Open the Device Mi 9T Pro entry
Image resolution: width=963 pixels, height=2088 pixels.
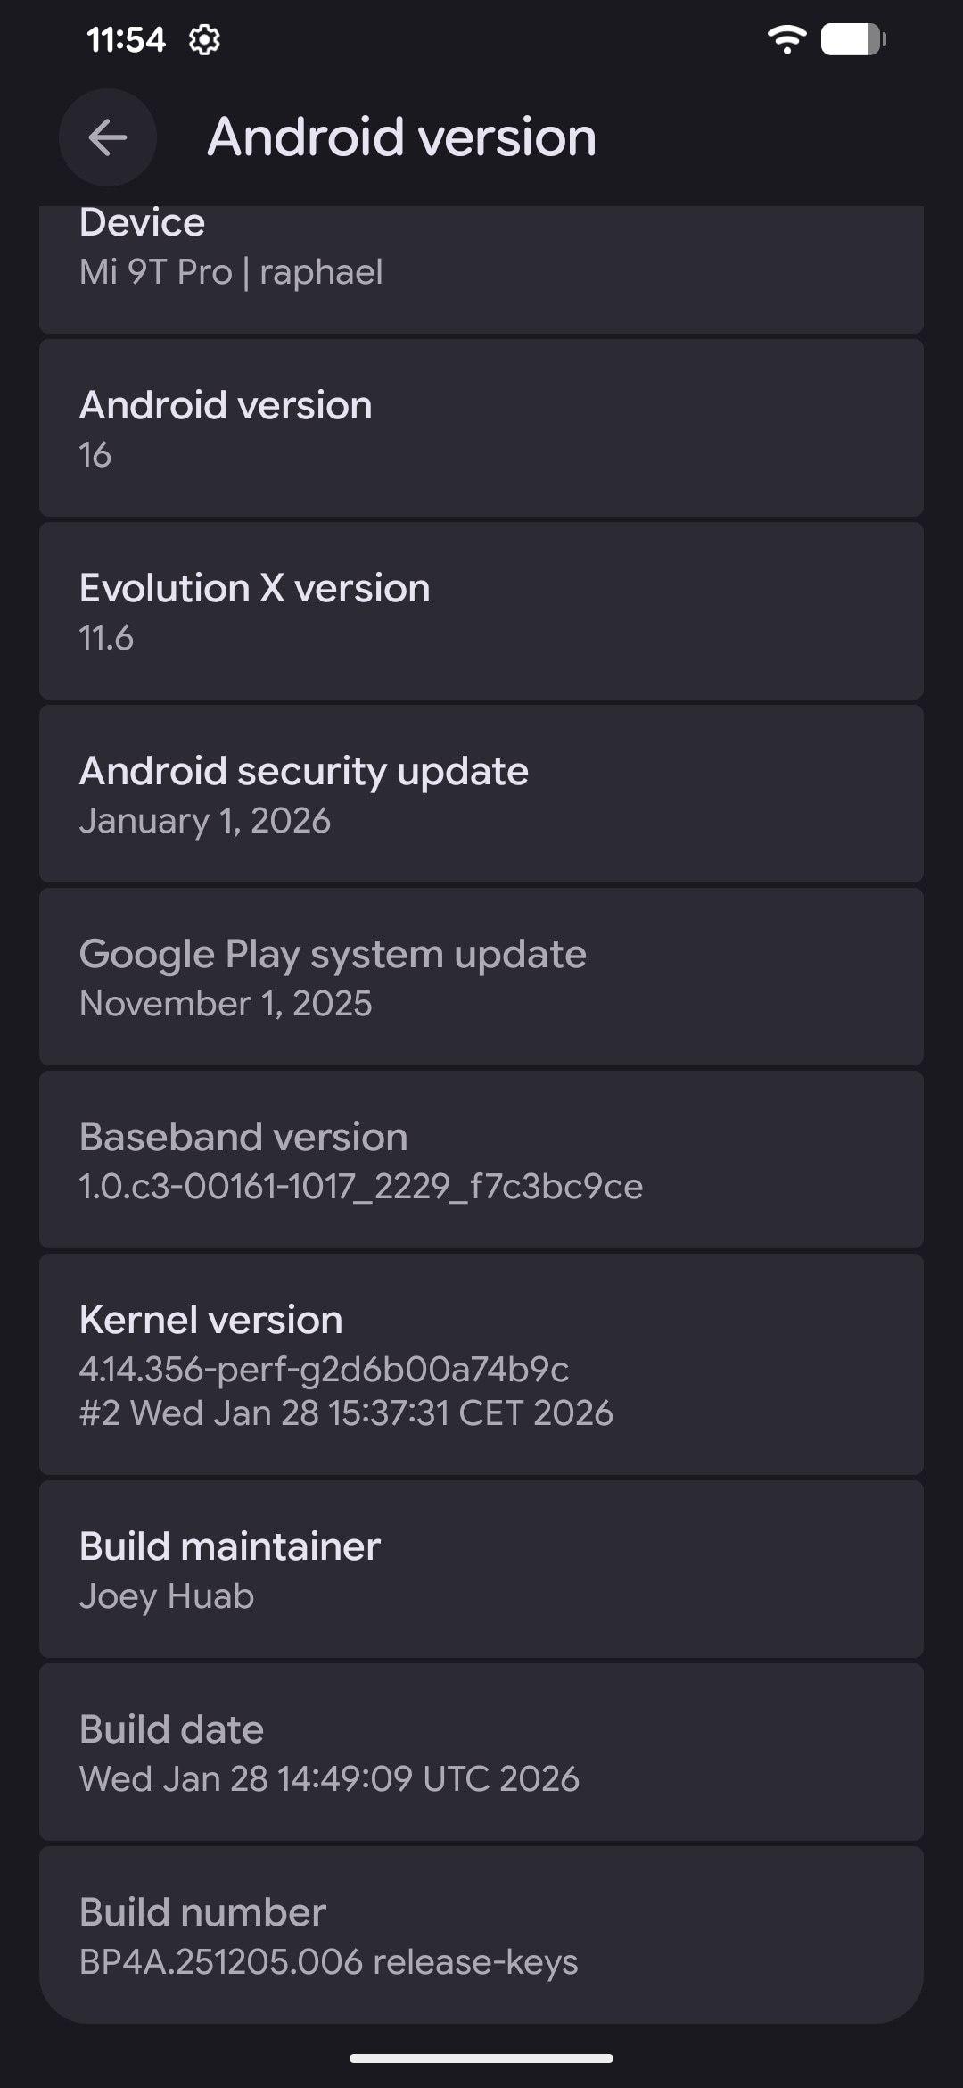click(481, 268)
